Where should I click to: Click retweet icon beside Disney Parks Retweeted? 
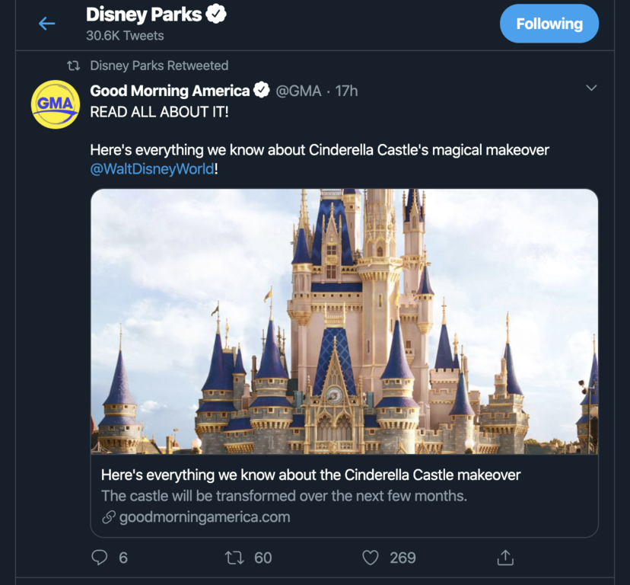click(x=74, y=66)
